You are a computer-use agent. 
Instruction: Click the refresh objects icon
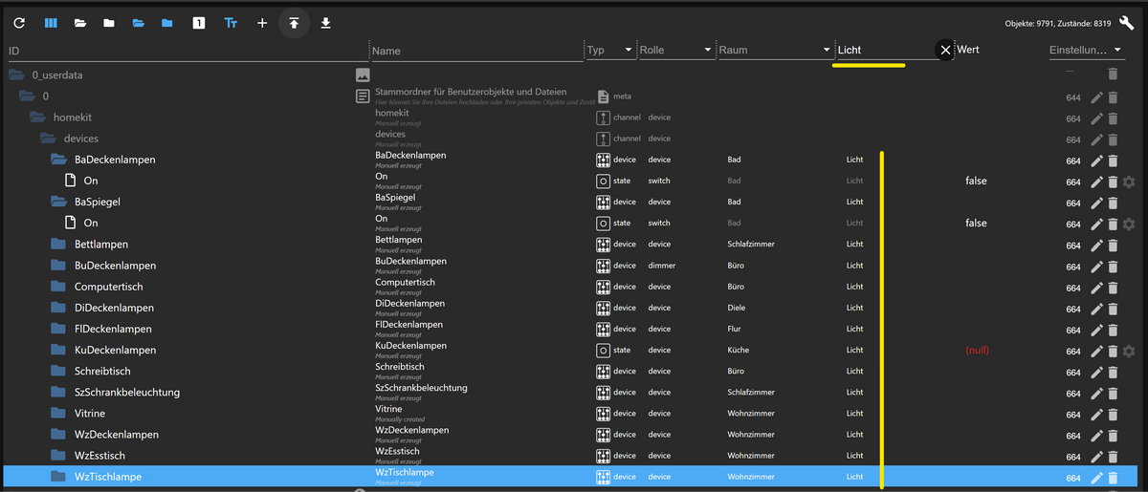[x=18, y=23]
